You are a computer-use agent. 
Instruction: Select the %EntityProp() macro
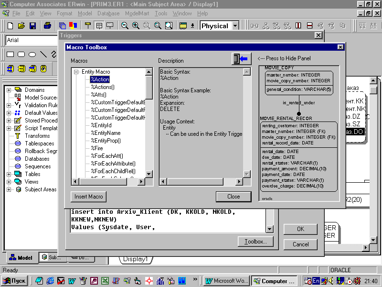click(x=106, y=141)
